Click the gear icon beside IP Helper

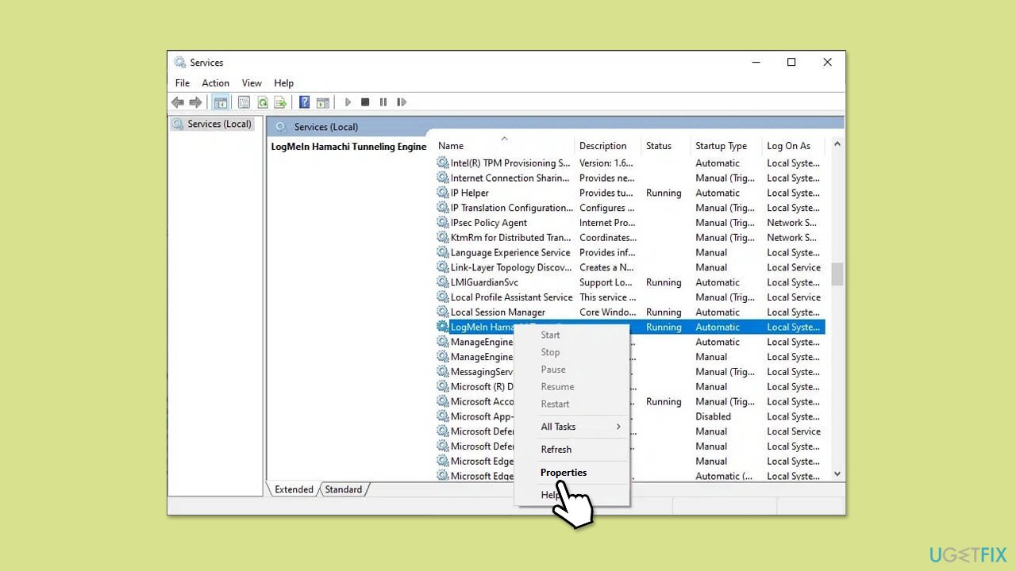pyautogui.click(x=443, y=193)
